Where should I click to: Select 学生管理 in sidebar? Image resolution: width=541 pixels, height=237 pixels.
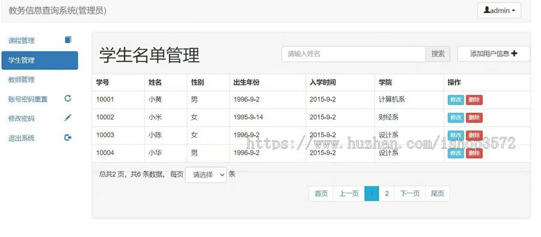click(x=40, y=60)
